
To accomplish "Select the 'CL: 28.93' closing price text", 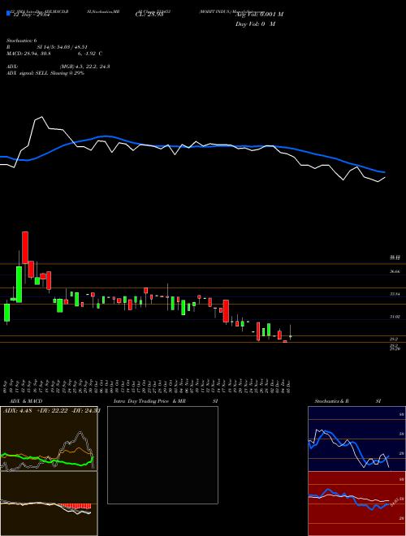I will pos(149,15).
